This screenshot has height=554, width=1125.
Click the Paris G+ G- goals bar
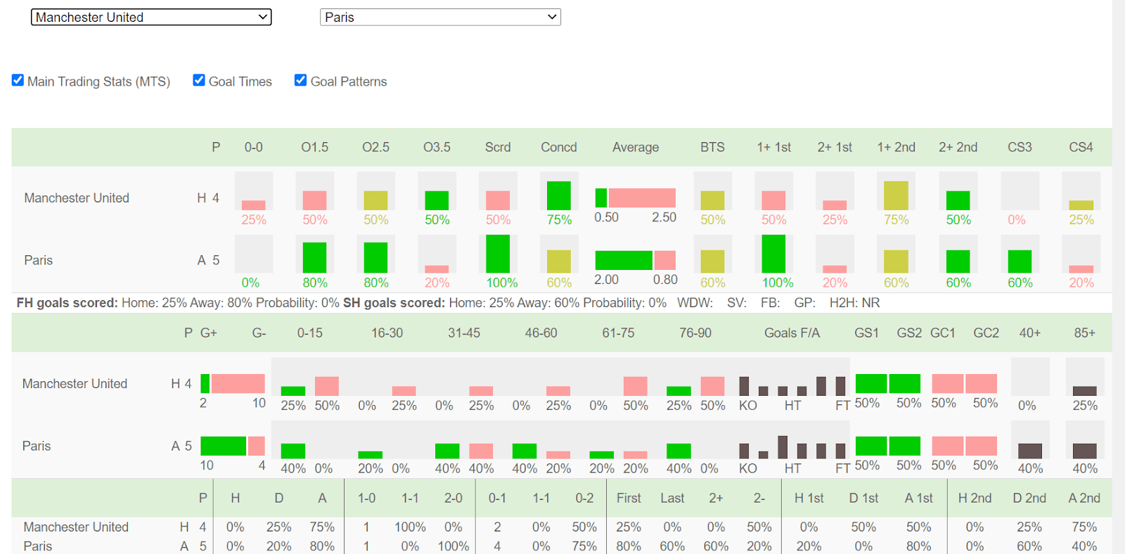pyautogui.click(x=233, y=446)
